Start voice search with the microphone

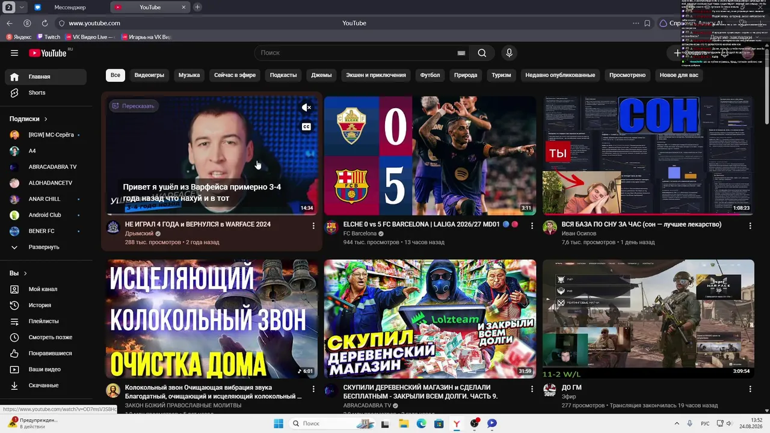(x=509, y=53)
